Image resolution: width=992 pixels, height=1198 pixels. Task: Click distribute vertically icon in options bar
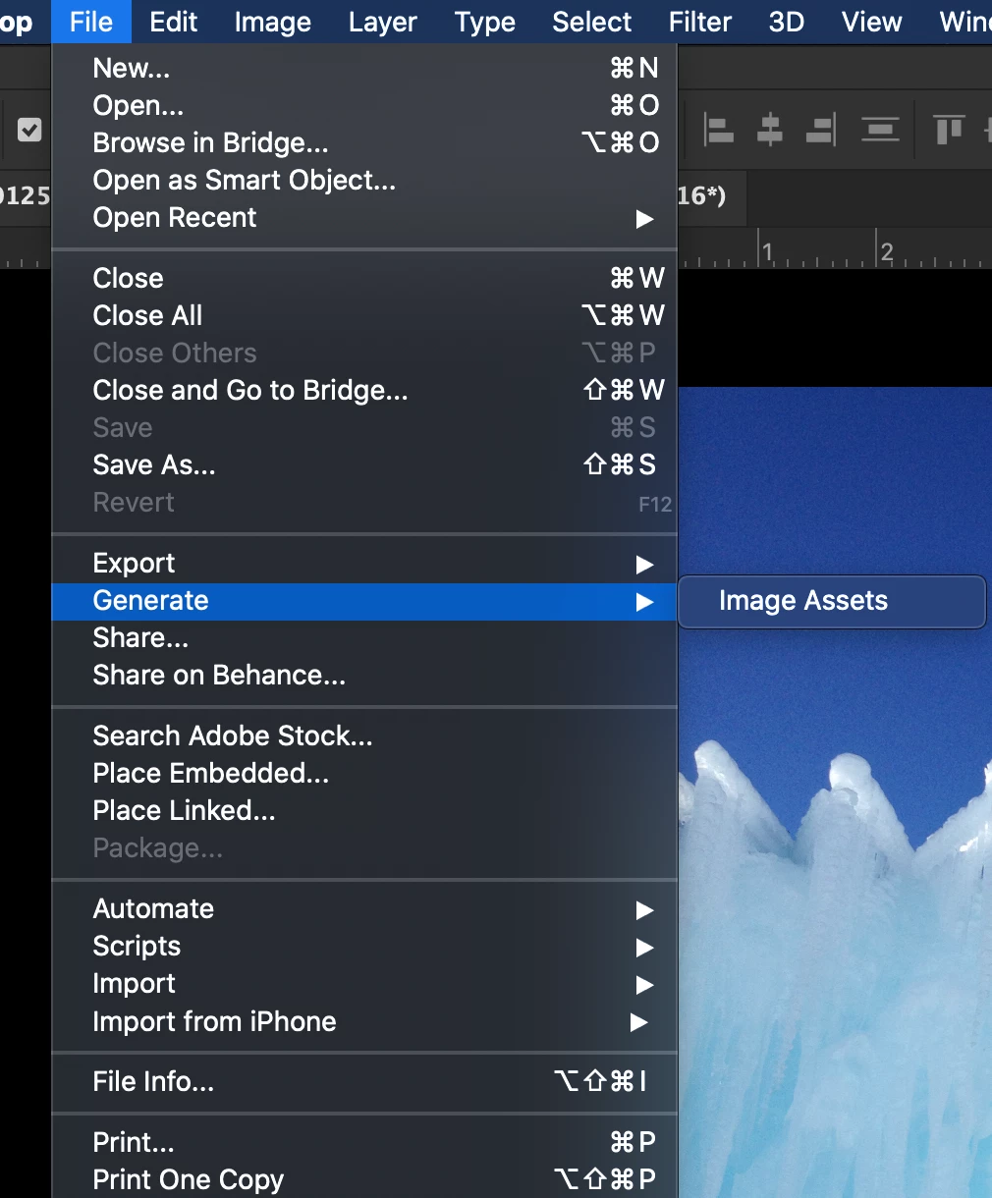(880, 130)
